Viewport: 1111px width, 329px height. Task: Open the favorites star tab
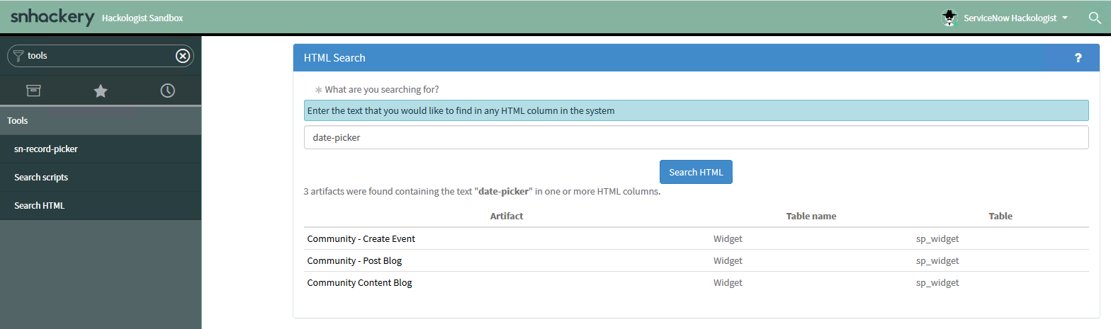pos(101,91)
